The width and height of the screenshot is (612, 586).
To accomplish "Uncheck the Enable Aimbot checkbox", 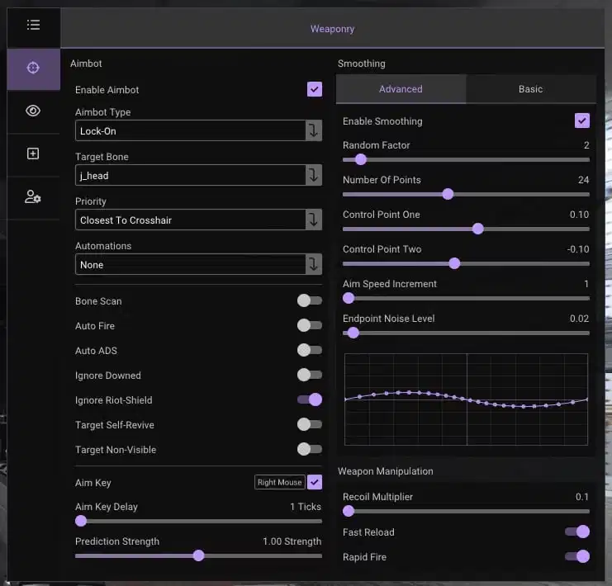I will tap(315, 89).
